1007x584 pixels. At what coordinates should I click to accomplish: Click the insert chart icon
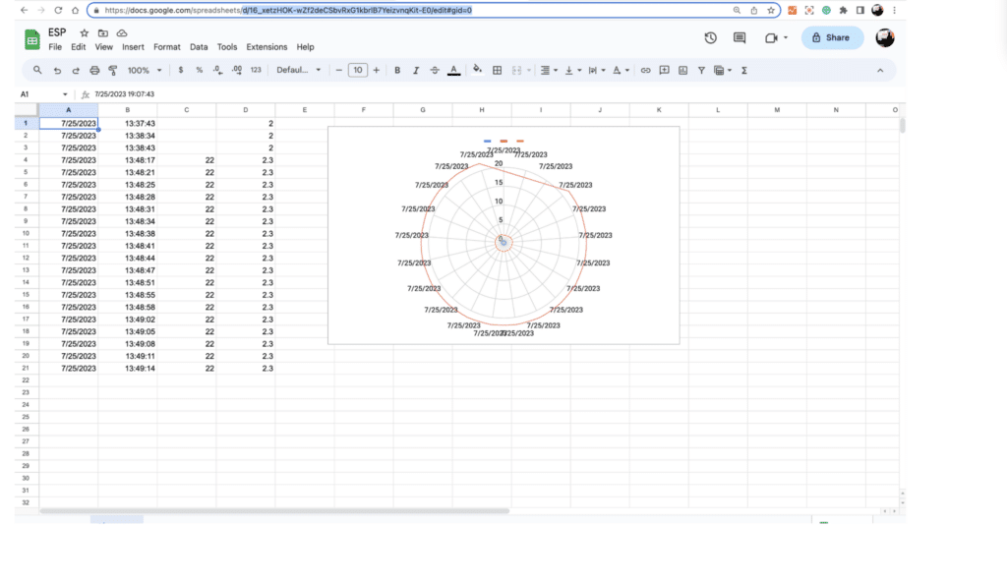[x=683, y=71]
